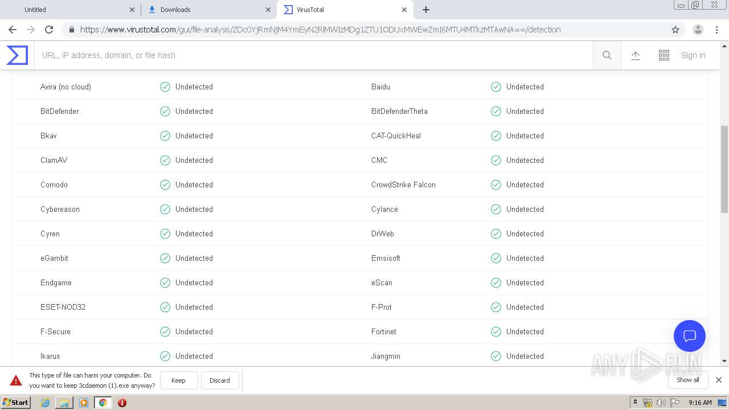Click the Emsisoft engine name

point(386,258)
